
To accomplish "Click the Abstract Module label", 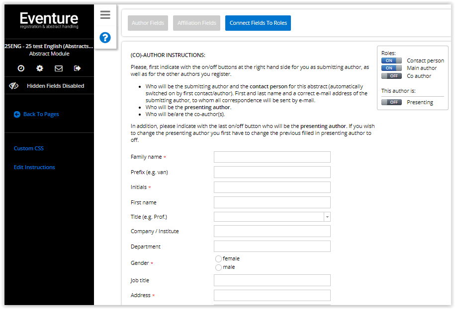I will (x=49, y=54).
